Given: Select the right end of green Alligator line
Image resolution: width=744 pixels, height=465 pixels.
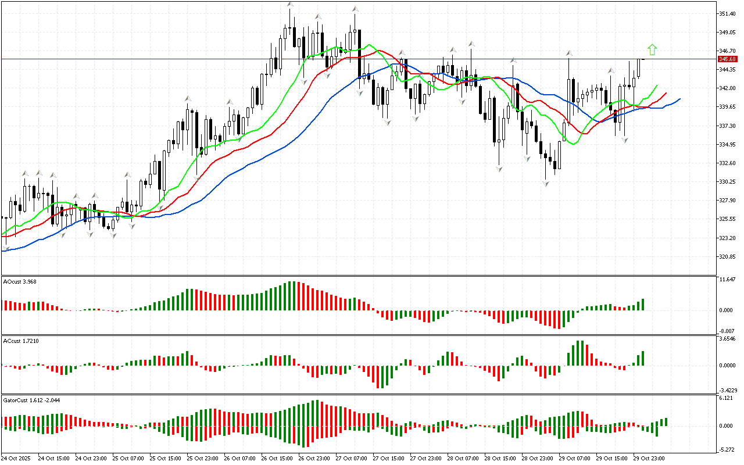Looking at the screenshot, I should click(x=656, y=85).
